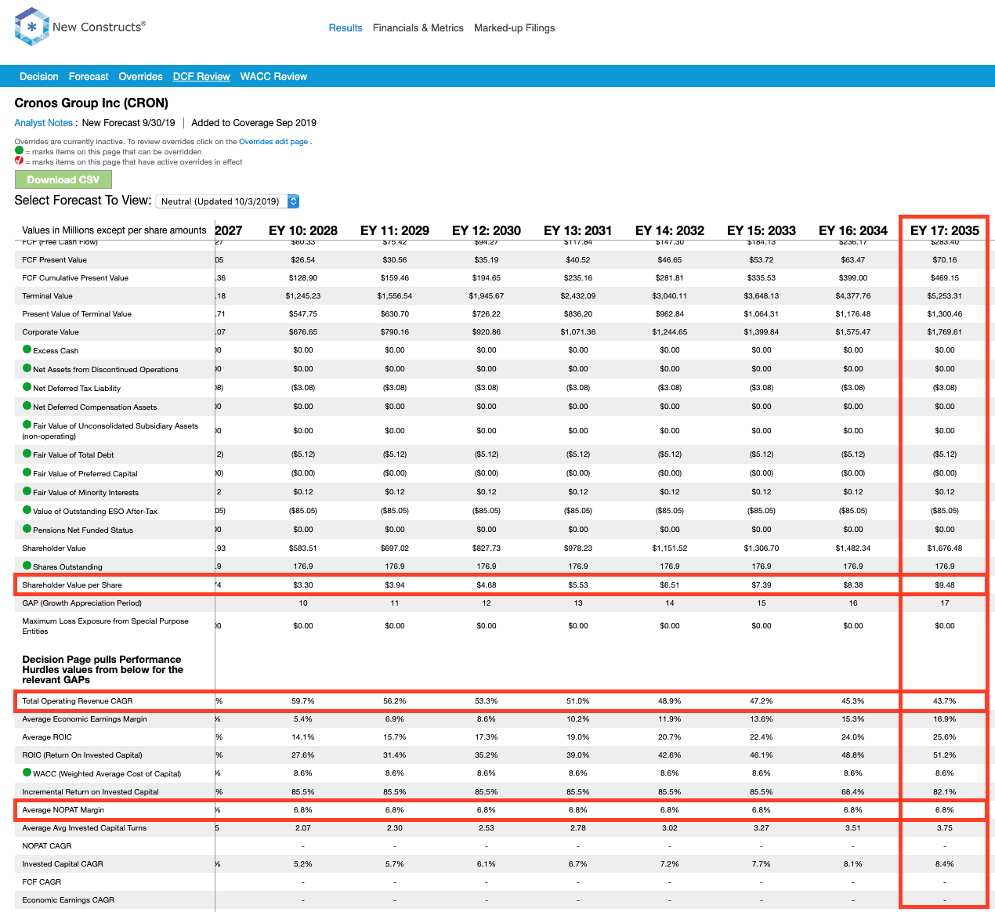Screen dimensions: 995x912
Task: Open the WACC Review page
Action: click(273, 76)
